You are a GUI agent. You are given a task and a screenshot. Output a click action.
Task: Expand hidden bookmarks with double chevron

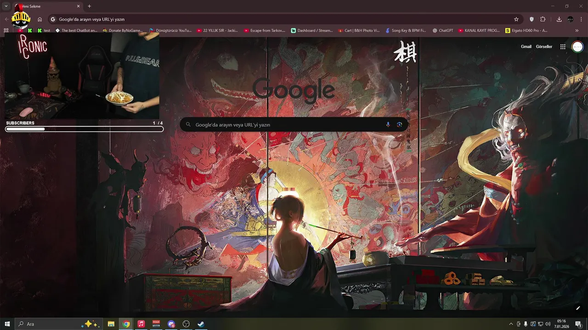577,30
